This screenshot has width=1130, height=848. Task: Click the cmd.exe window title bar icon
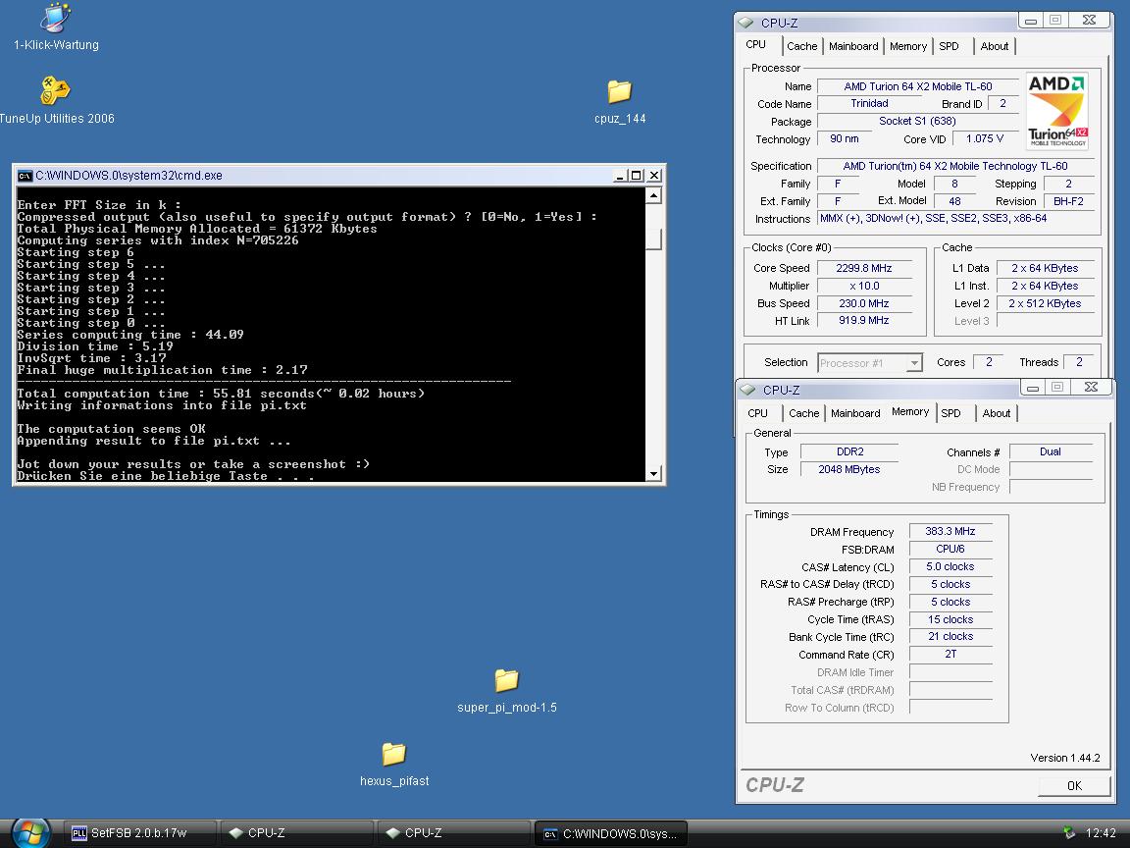[26, 176]
